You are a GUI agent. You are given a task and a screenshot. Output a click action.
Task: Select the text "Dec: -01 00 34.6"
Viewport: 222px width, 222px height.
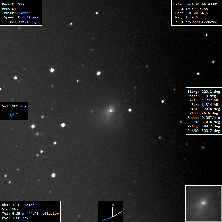click(192, 13)
